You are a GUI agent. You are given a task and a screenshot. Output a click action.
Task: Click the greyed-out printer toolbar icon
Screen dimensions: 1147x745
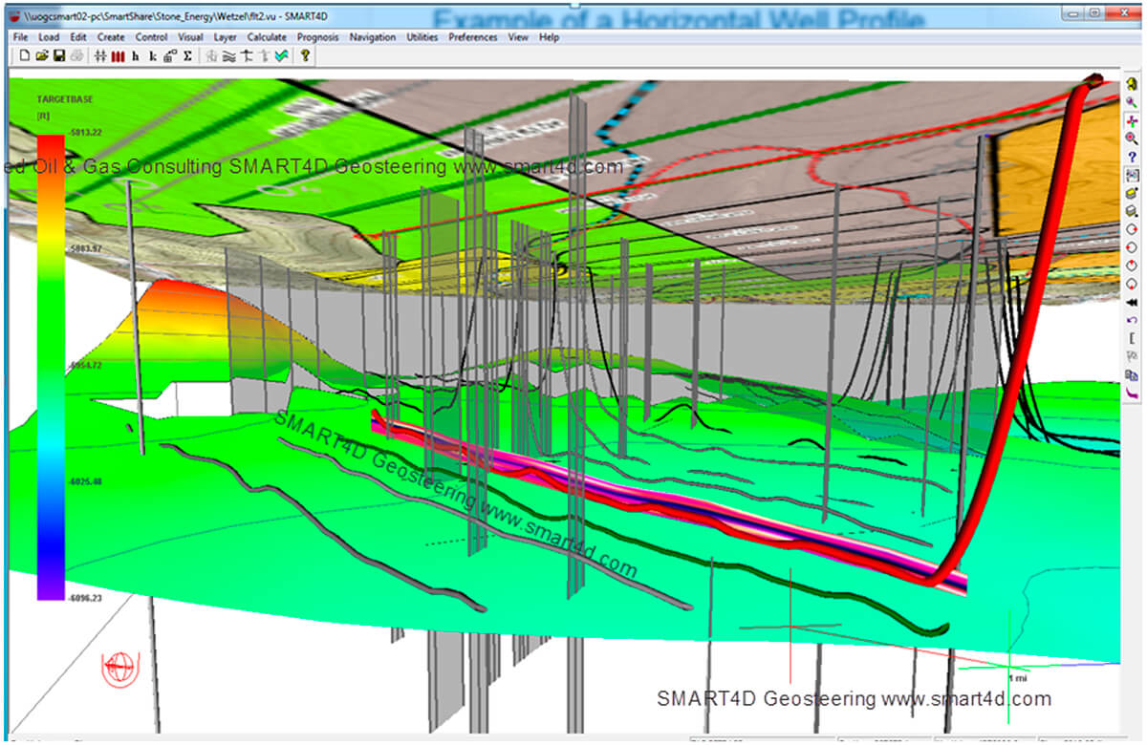coord(76,56)
